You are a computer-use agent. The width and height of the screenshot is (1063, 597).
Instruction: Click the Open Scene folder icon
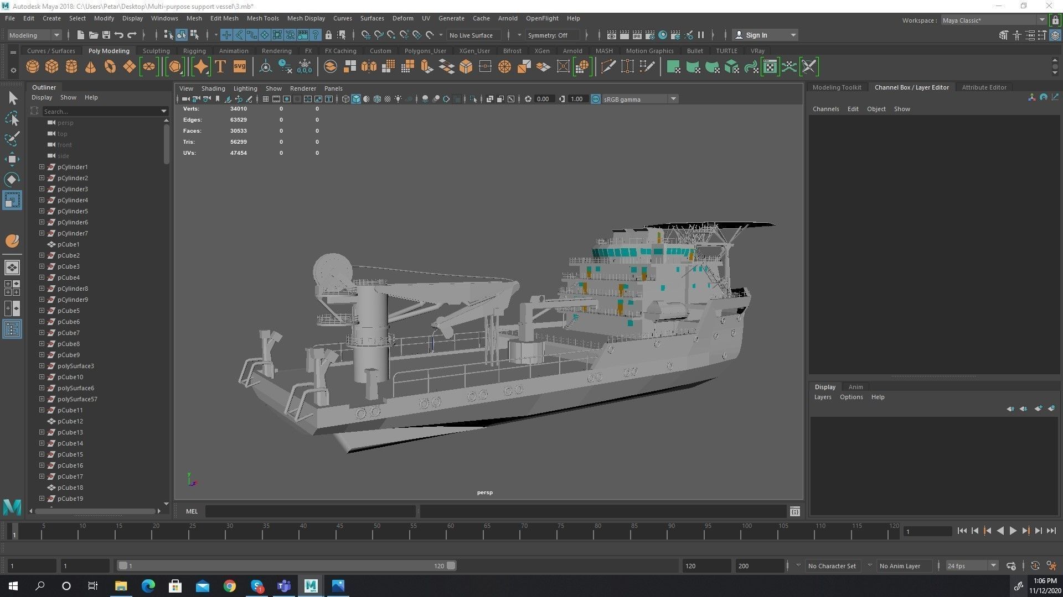point(94,35)
